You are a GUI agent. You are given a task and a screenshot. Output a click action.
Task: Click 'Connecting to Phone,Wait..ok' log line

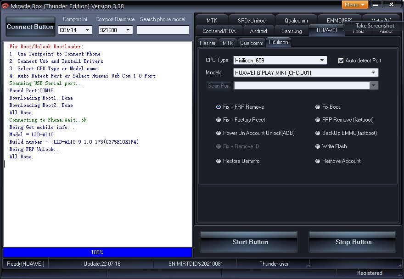pos(48,120)
